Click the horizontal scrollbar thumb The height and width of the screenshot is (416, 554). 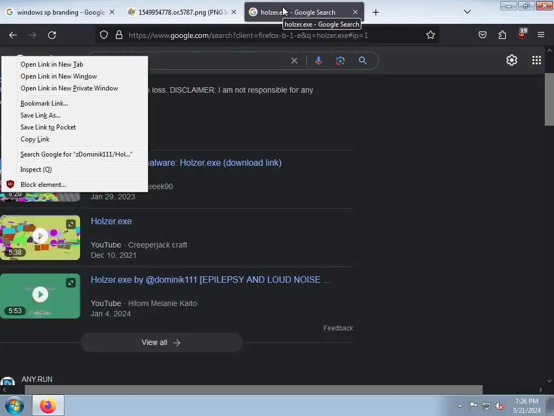[253, 389]
